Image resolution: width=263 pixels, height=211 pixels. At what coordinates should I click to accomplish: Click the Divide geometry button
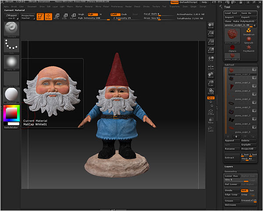click(x=232, y=190)
